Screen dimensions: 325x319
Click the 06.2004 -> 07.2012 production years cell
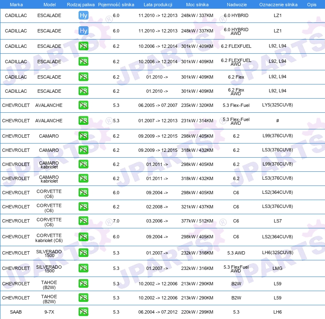(158, 312)
